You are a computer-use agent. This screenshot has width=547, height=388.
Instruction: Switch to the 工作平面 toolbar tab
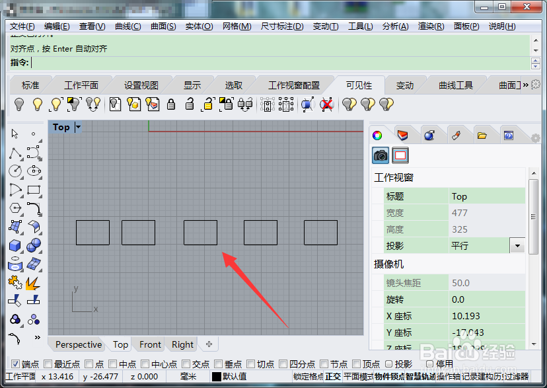coord(81,85)
